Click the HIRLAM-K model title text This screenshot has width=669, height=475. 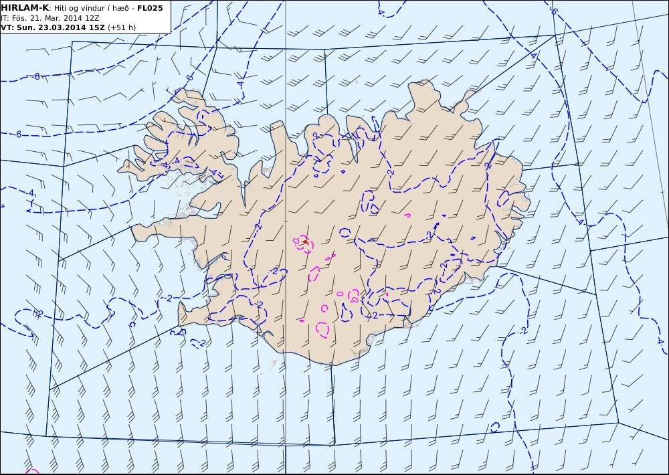25,8
